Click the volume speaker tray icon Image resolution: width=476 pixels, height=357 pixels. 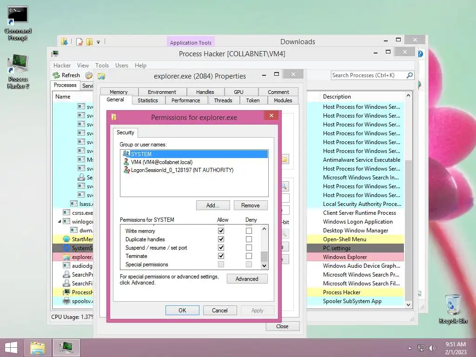432,348
